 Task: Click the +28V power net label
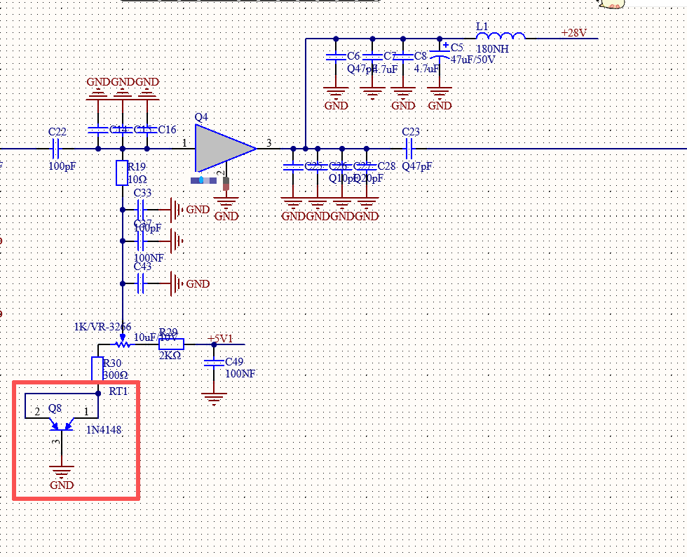(573, 33)
